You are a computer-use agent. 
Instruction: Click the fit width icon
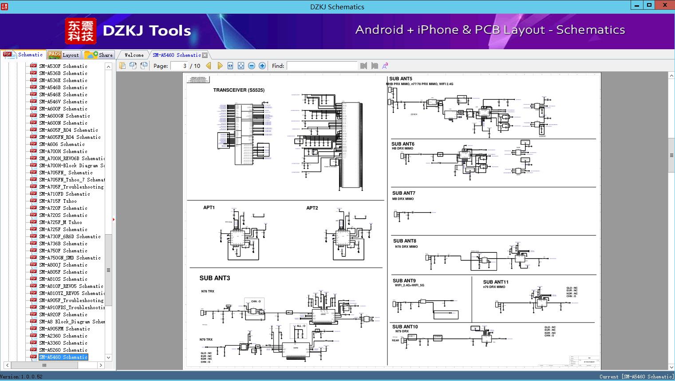230,66
